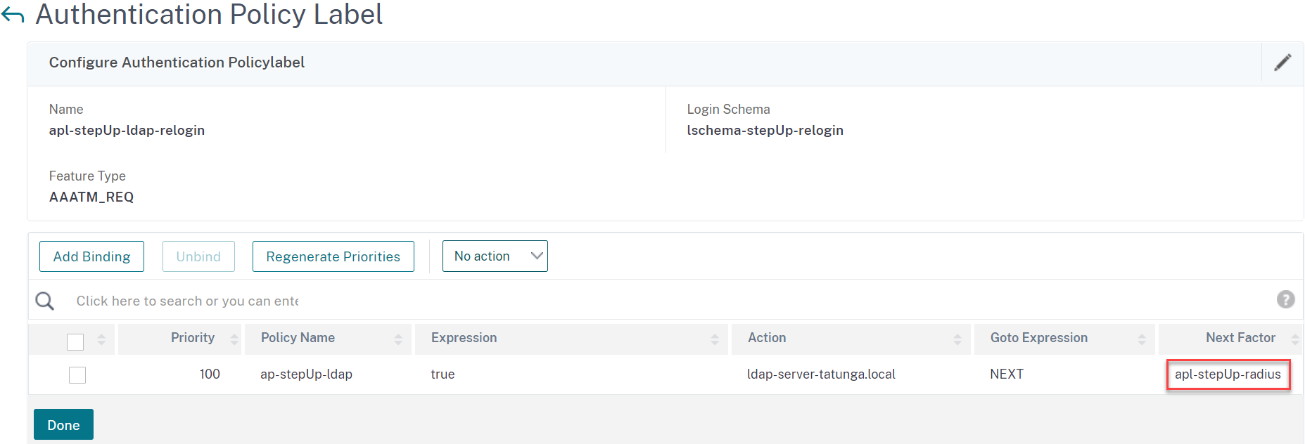Sort the checkbox column arrows

[x=101, y=339]
